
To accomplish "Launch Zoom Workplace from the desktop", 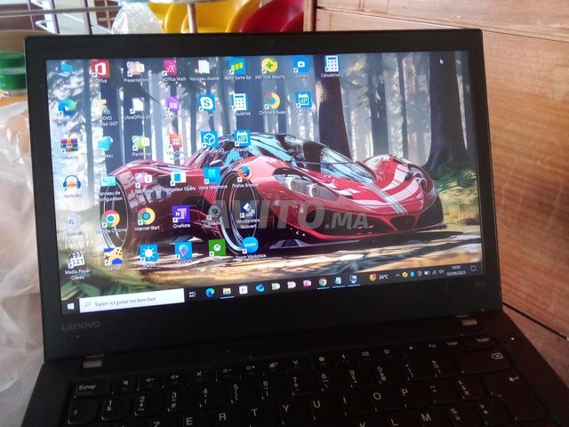I will (251, 248).
